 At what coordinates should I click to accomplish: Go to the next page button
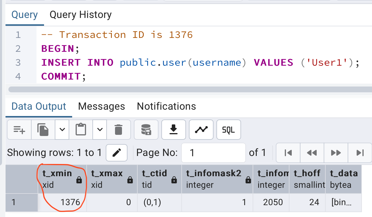tap(336, 152)
